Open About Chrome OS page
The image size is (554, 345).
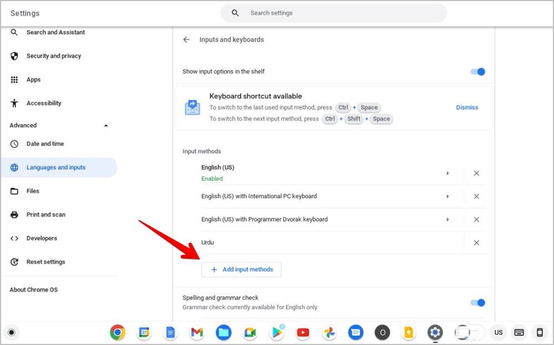pos(34,290)
